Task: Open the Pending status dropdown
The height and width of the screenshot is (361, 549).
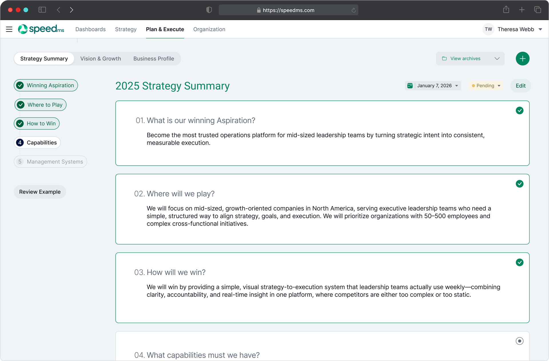Action: 486,86
